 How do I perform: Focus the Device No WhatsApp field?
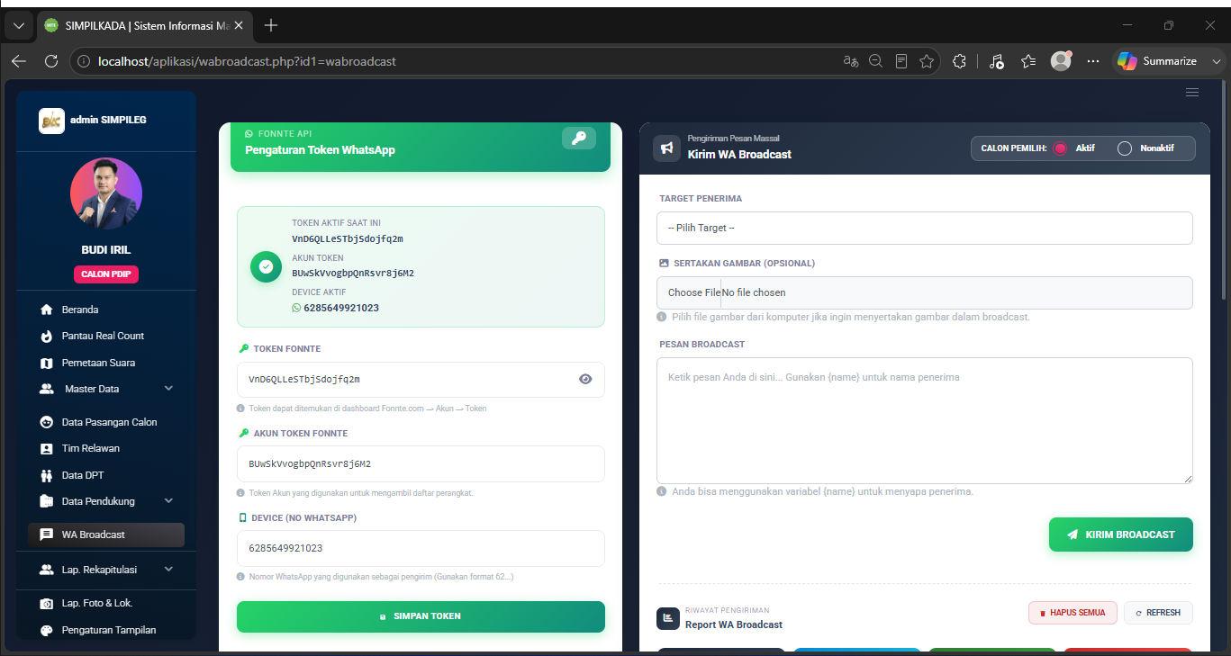(x=421, y=548)
